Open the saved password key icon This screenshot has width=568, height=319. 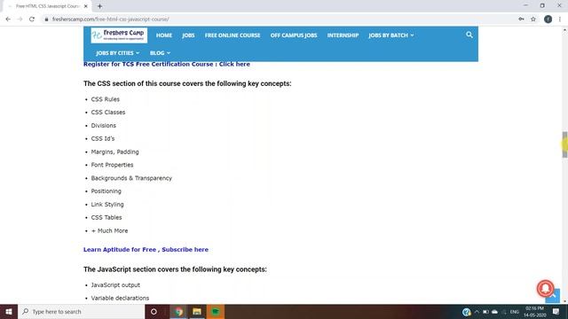tap(521, 19)
